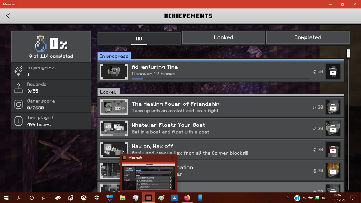The height and width of the screenshot is (203, 361).
Task: Click '0 of 114 completed' text
Action: [x=51, y=56]
